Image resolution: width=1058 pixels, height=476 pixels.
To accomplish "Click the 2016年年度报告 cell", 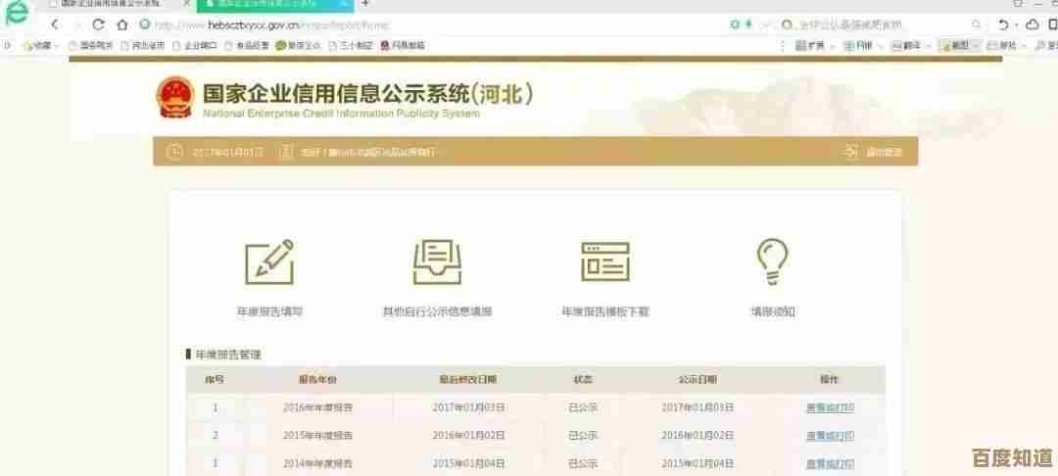I will (x=317, y=407).
